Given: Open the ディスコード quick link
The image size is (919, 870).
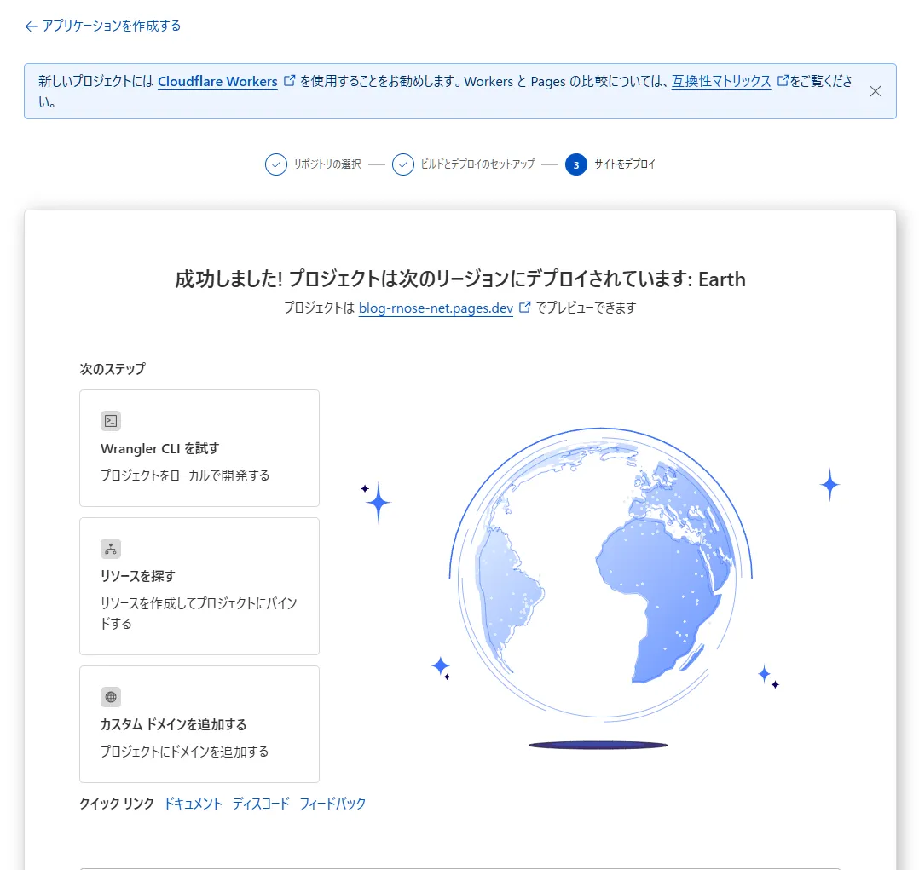Looking at the screenshot, I should coord(260,803).
